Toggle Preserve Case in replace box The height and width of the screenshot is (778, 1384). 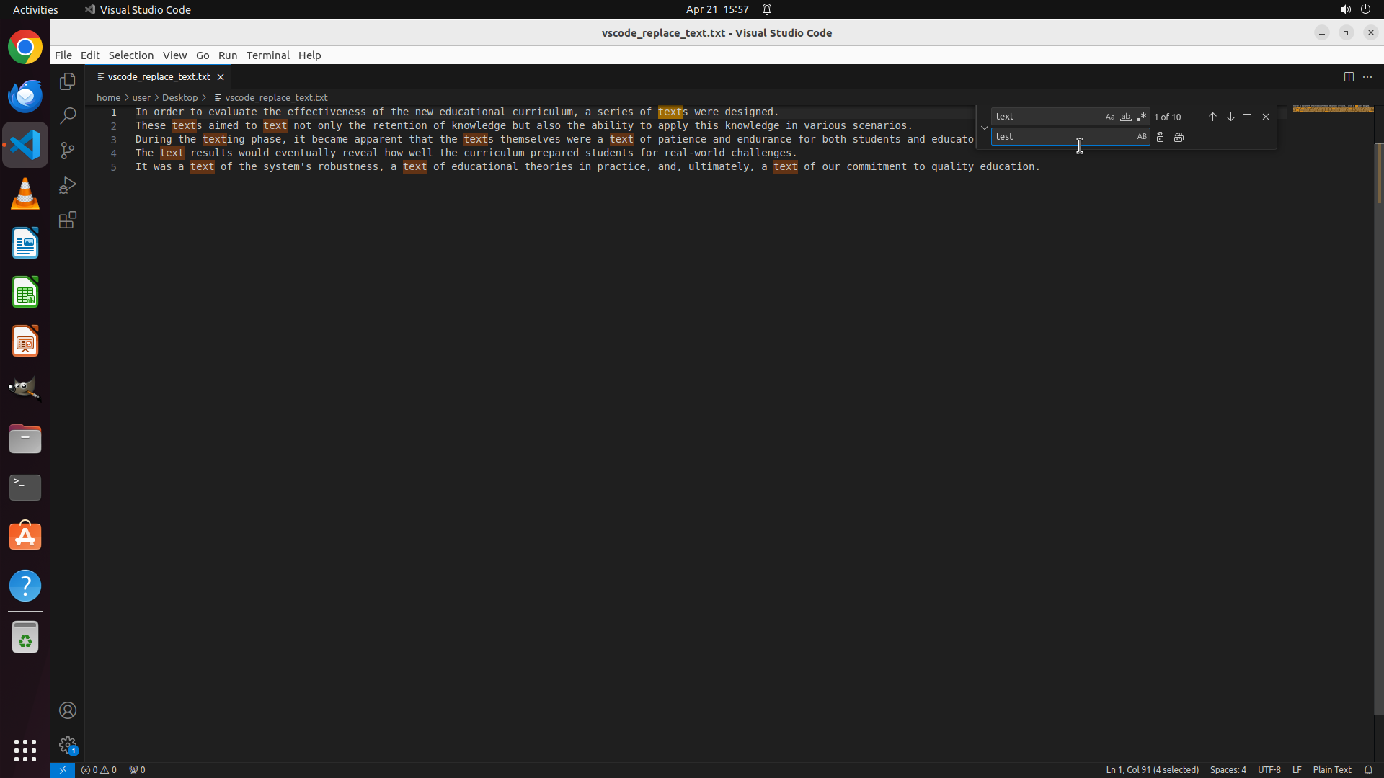(x=1141, y=137)
